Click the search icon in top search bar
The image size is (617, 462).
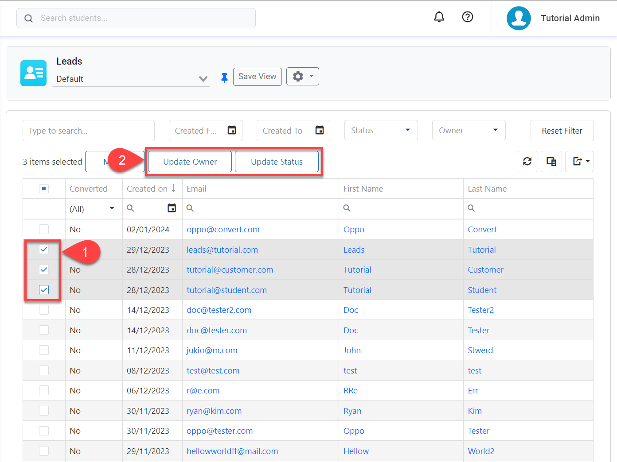pyautogui.click(x=29, y=18)
